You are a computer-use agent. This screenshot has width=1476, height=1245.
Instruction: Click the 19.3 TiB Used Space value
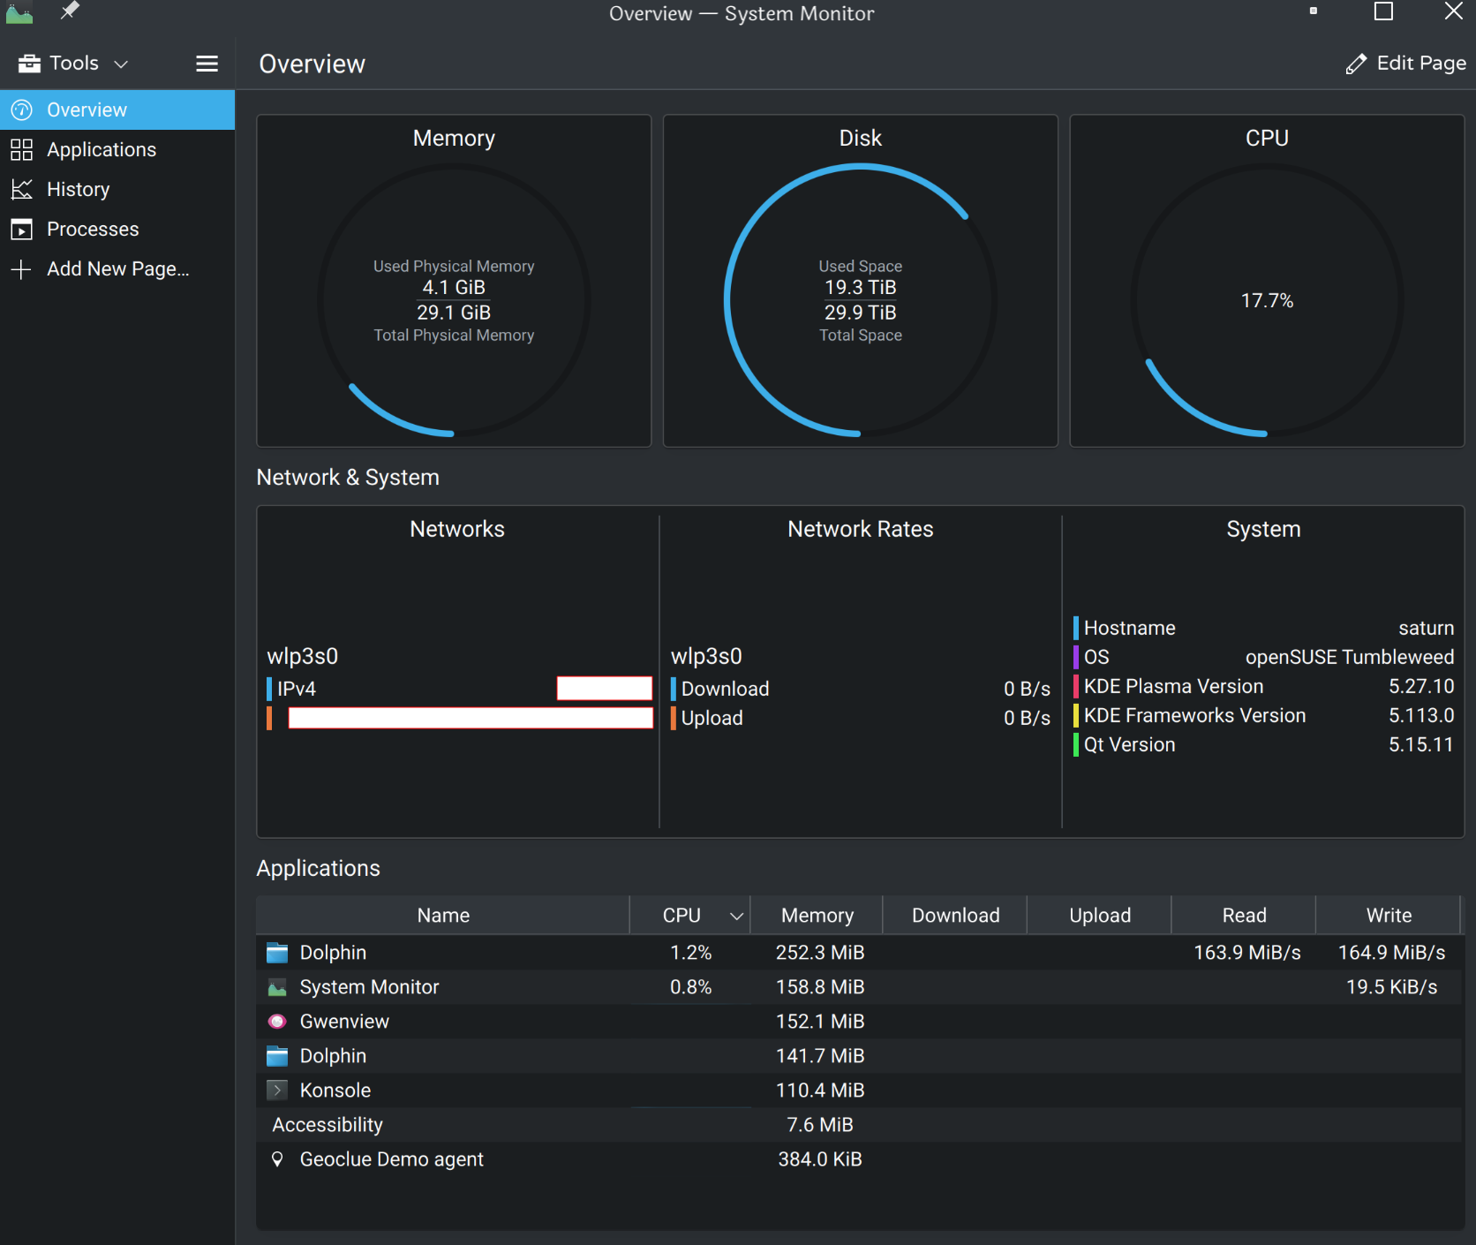click(861, 288)
